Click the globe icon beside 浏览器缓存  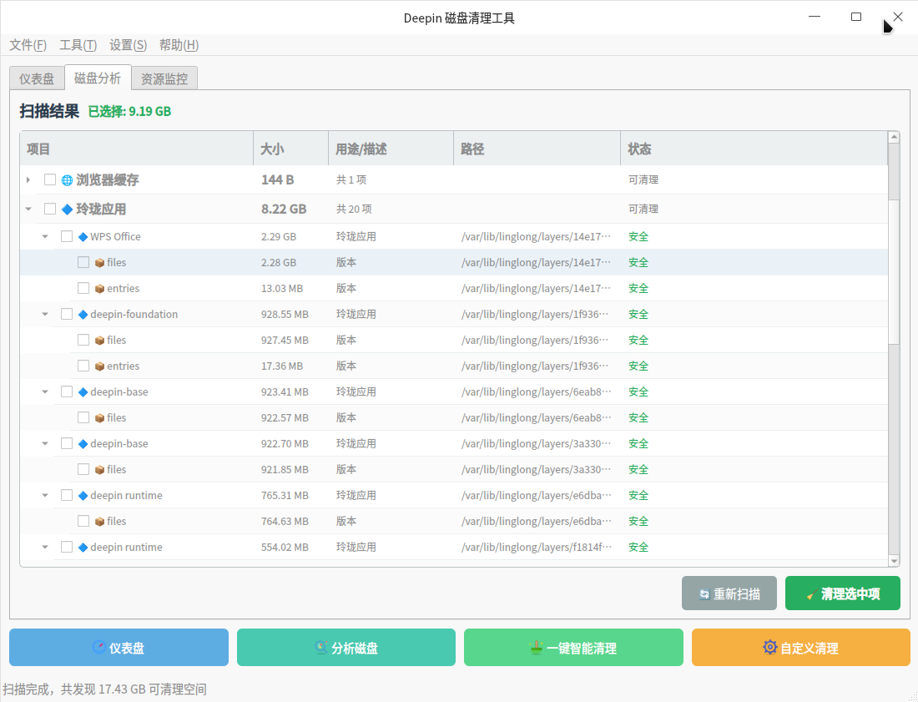click(x=67, y=180)
